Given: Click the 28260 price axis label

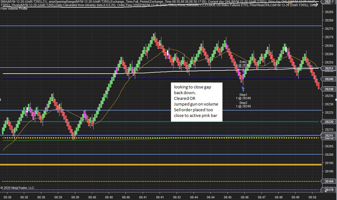Looking at the screenshot, I should pos(329,54).
